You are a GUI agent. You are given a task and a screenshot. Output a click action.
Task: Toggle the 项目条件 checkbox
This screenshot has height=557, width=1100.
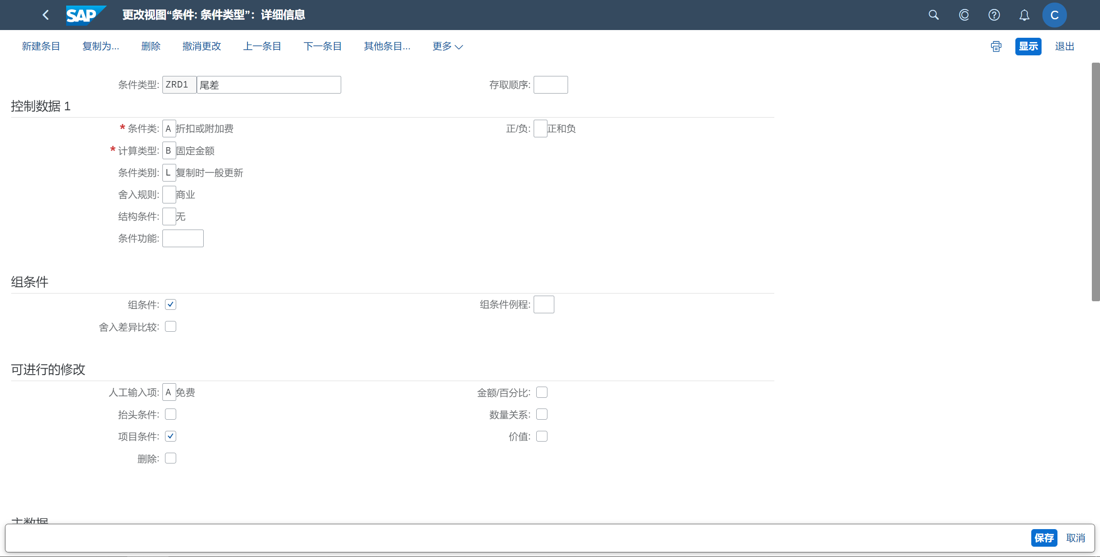pyautogui.click(x=171, y=436)
